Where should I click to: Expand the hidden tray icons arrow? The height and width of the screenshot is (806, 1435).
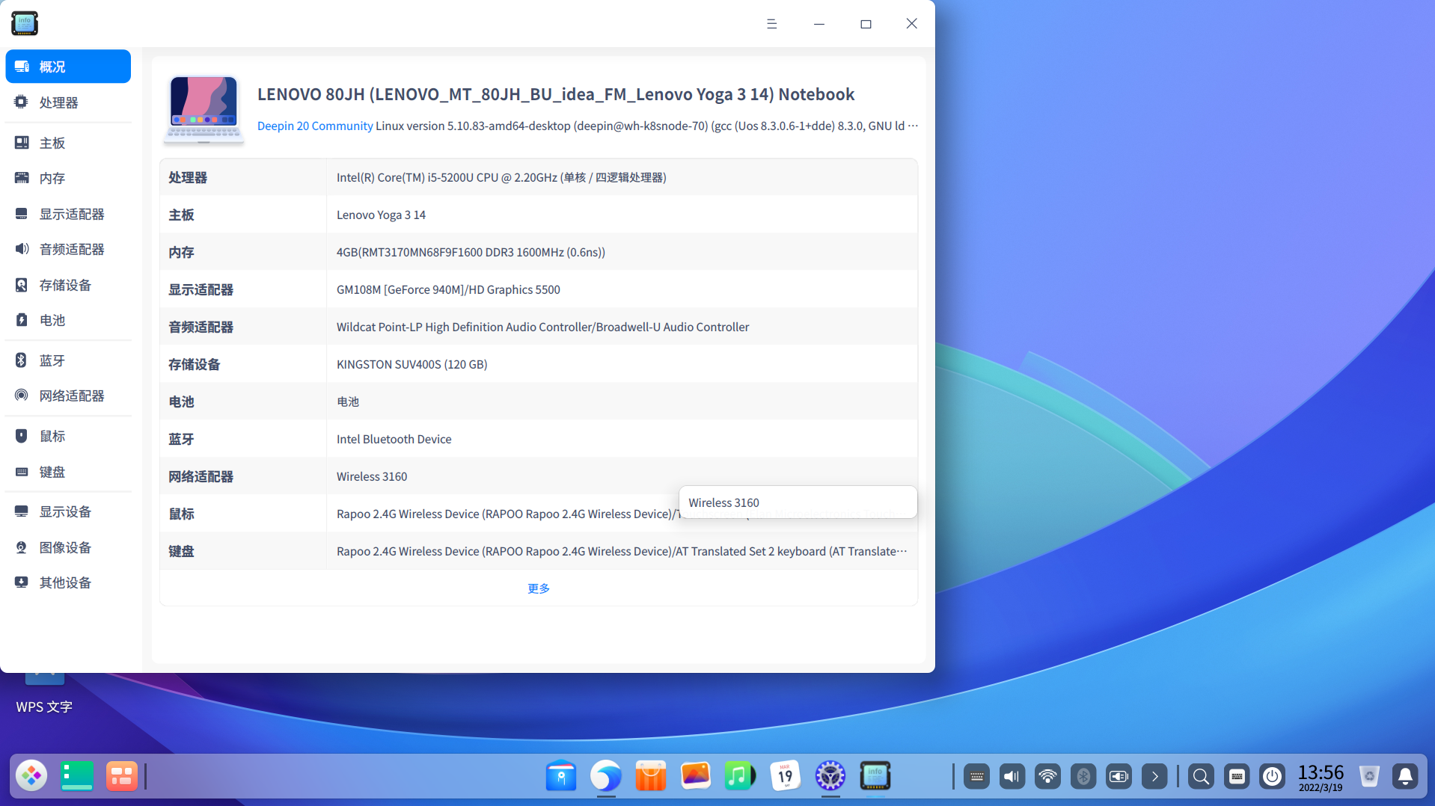1154,777
